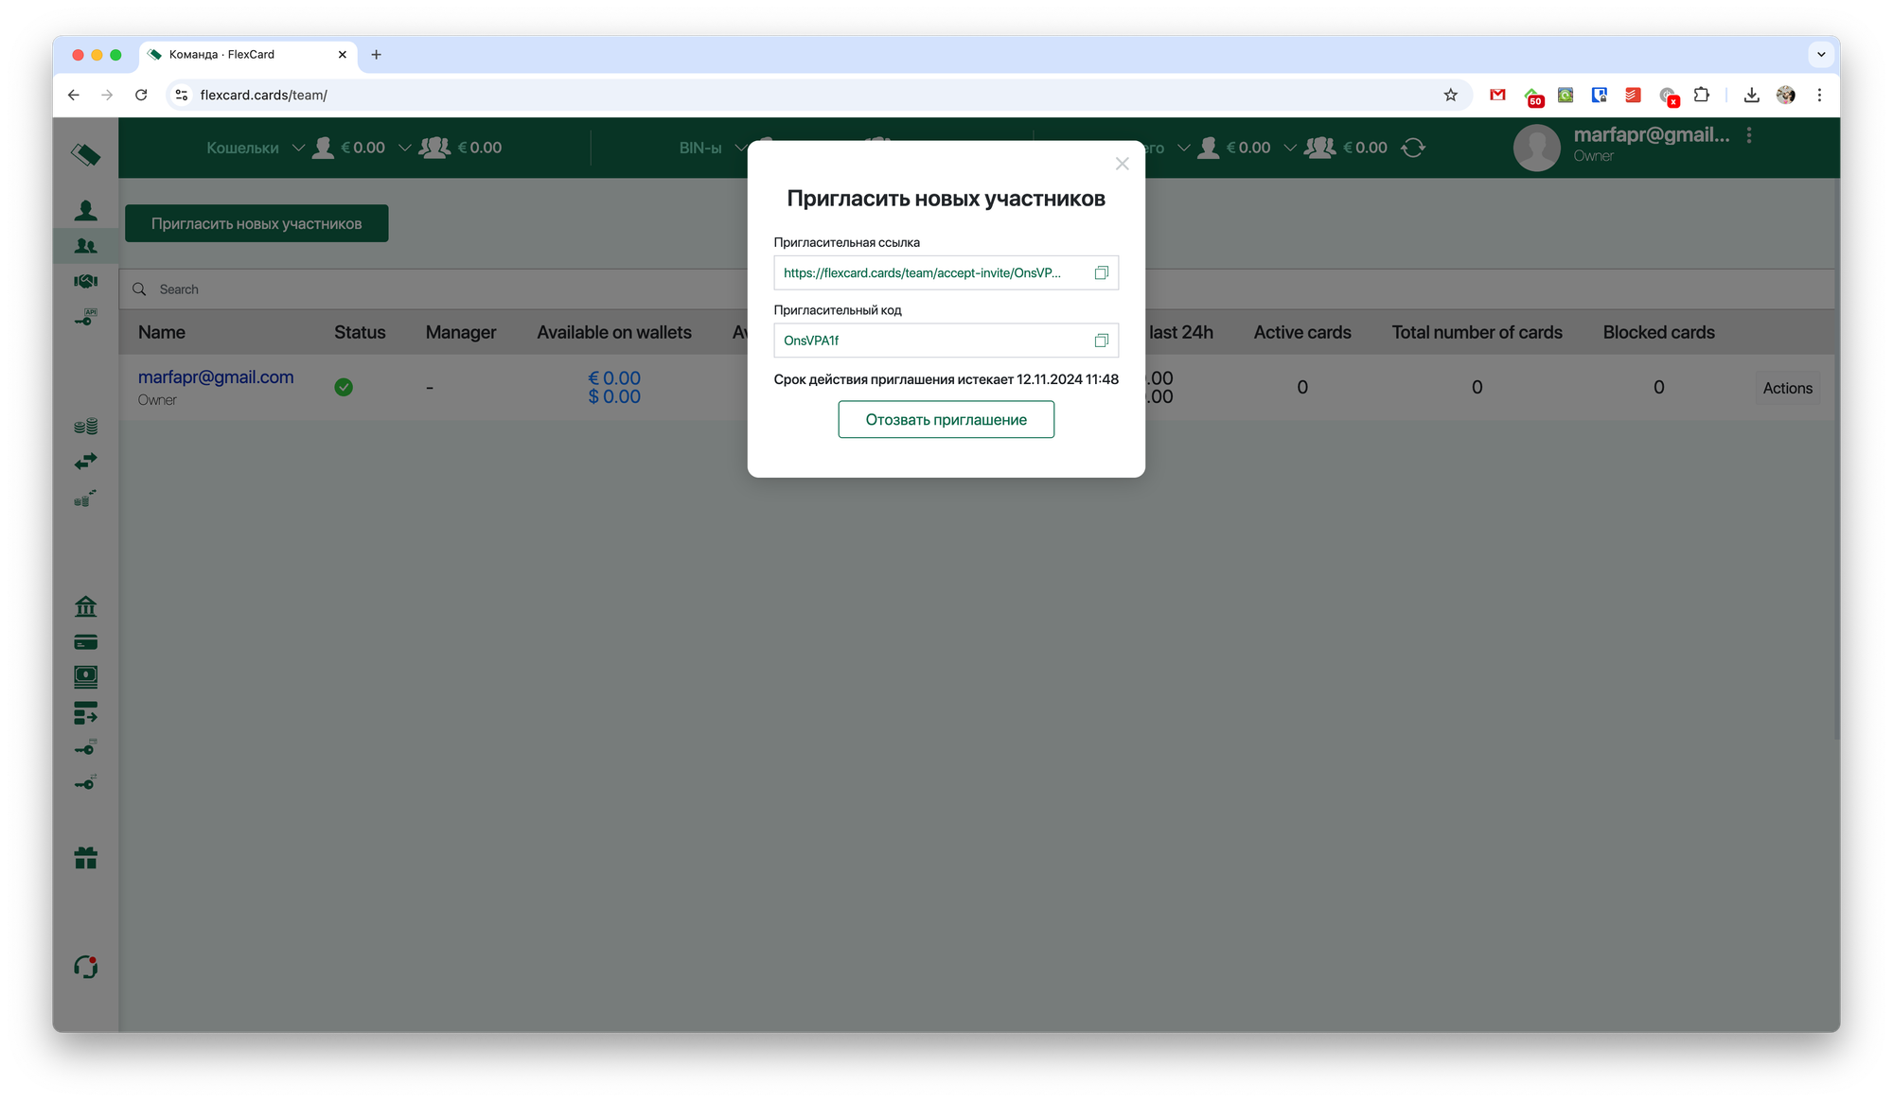Close the invite participants dialog
Image resolution: width=1893 pixels, height=1102 pixels.
(x=1122, y=164)
